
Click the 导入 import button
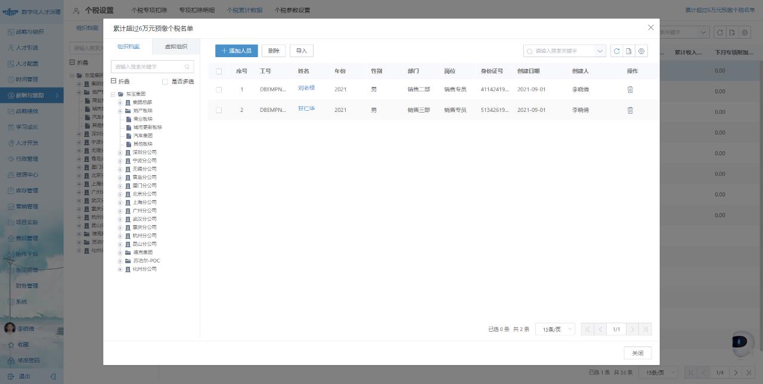pos(302,51)
